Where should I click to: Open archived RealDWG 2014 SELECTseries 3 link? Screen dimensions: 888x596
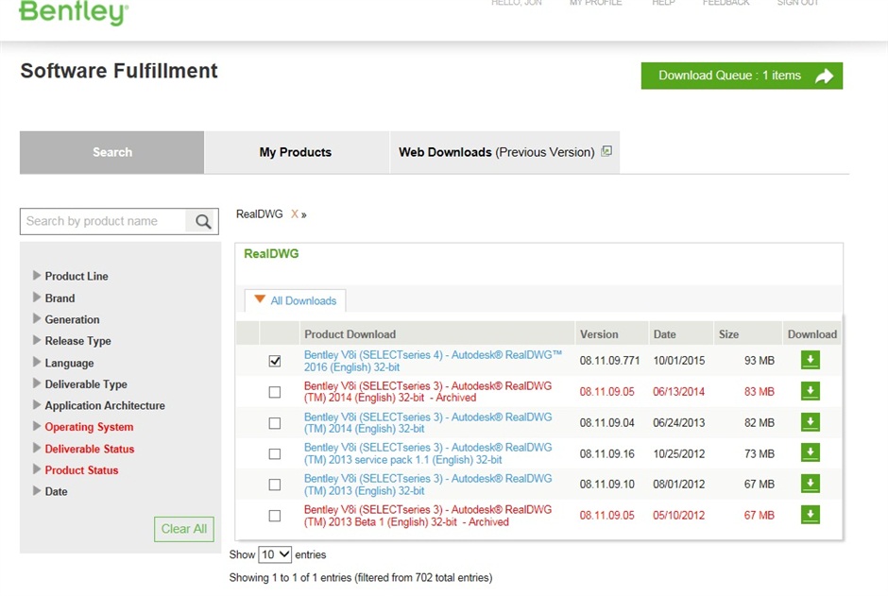tap(428, 392)
